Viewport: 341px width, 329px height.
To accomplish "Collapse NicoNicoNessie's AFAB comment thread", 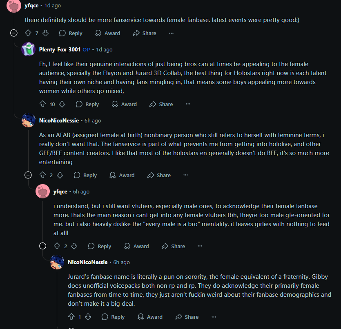I will (28, 175).
